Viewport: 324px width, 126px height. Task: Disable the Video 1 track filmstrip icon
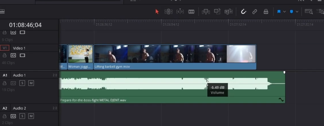tap(22, 55)
